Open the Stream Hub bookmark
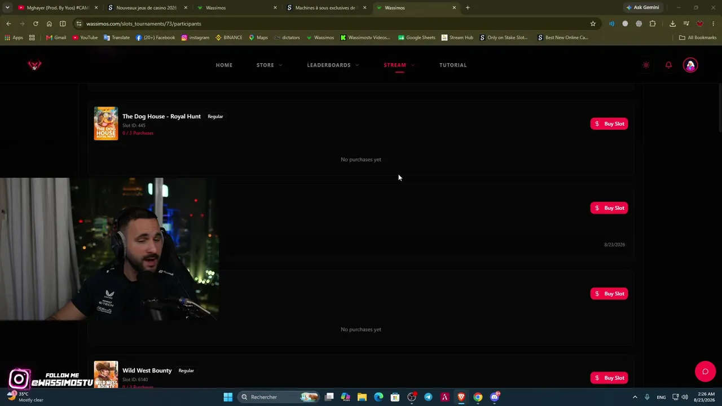 (457, 38)
